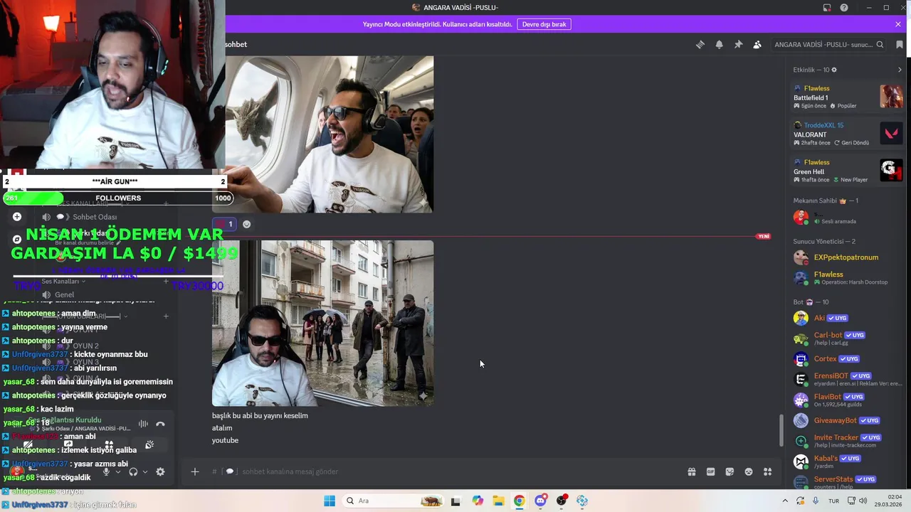
Task: Click the plus attach button
Action: pyautogui.click(x=194, y=471)
